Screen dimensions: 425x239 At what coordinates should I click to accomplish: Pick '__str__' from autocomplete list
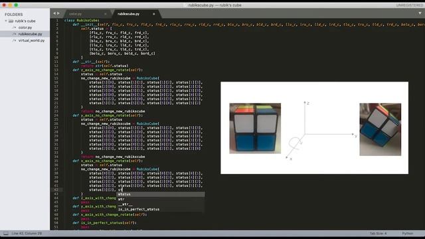[x=161, y=204]
